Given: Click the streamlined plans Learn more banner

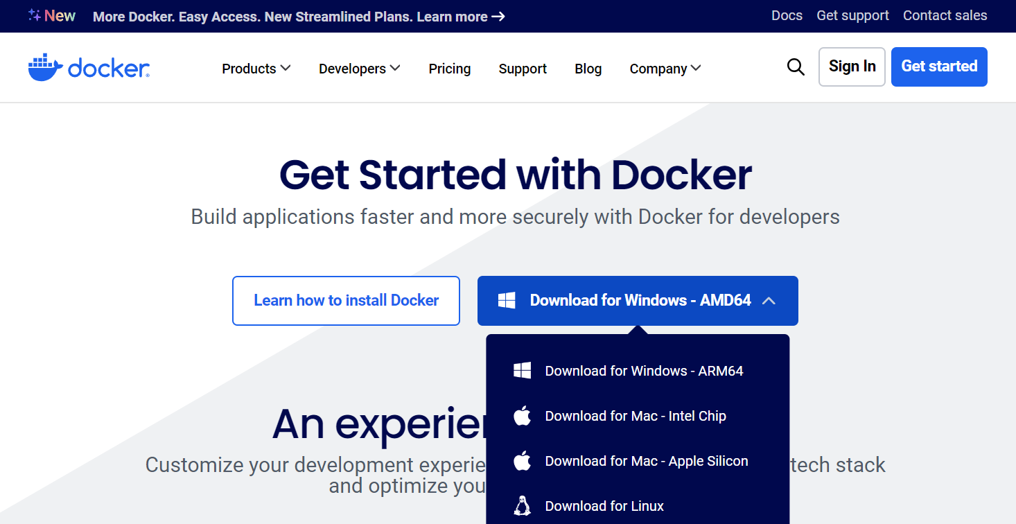Looking at the screenshot, I should 299,16.
